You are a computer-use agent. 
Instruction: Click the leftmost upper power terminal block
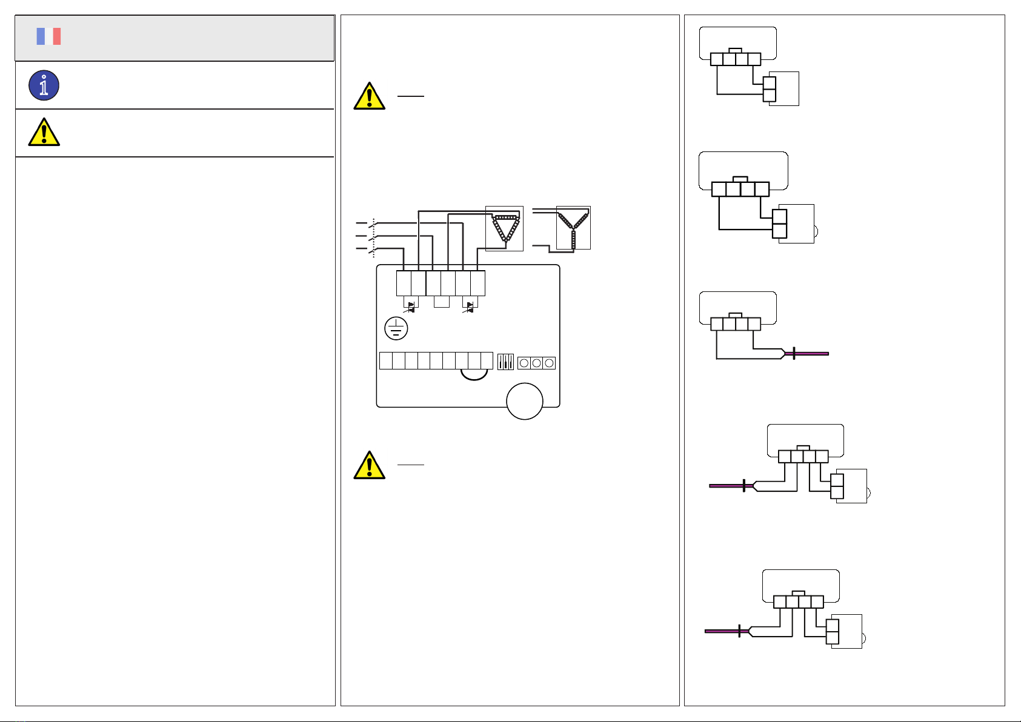(404, 283)
